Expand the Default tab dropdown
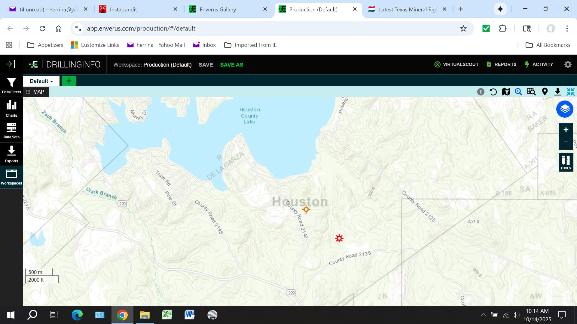 (x=41, y=81)
